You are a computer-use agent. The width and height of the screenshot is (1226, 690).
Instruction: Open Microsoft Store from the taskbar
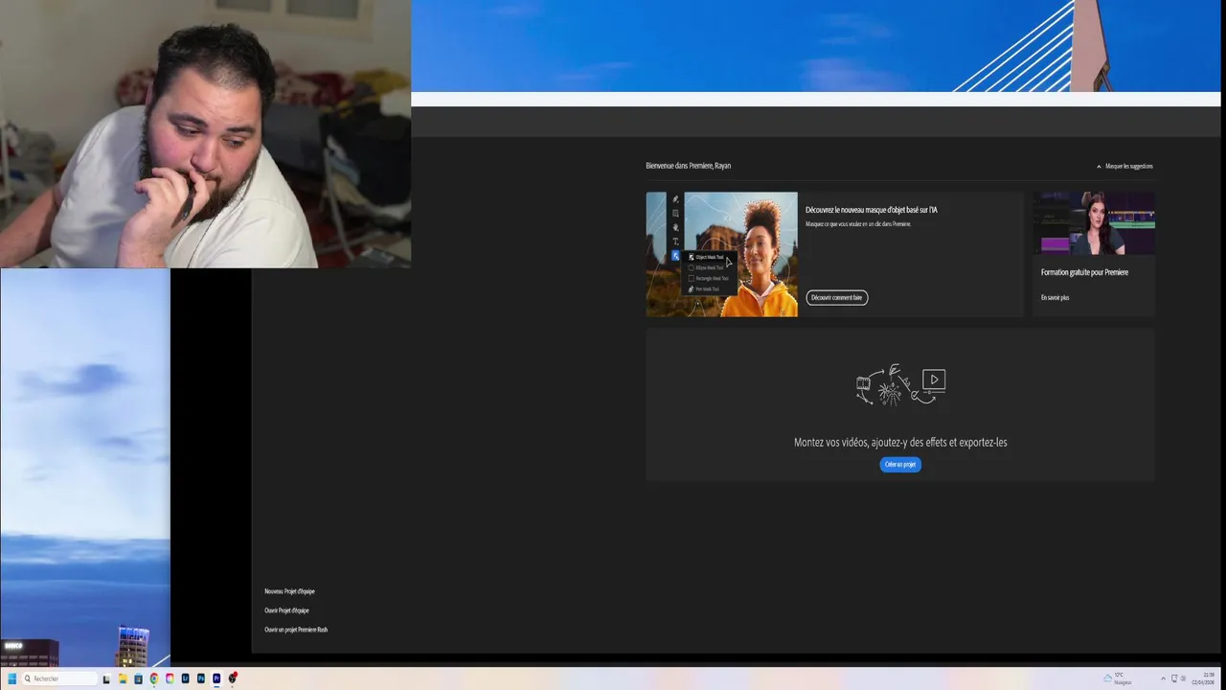coord(138,678)
